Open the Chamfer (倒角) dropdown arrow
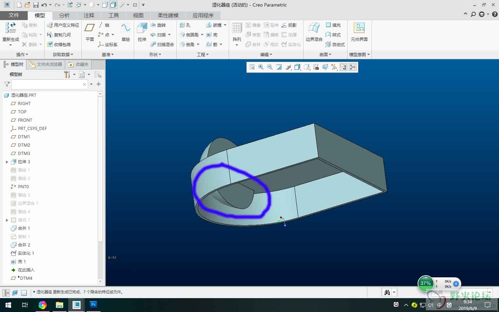The image size is (499, 312). click(x=198, y=44)
